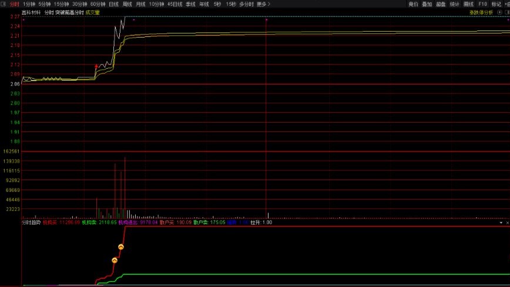The height and width of the screenshot is (287, 510).
Task: Click the 2.06 price axis label
Action: click(15, 84)
